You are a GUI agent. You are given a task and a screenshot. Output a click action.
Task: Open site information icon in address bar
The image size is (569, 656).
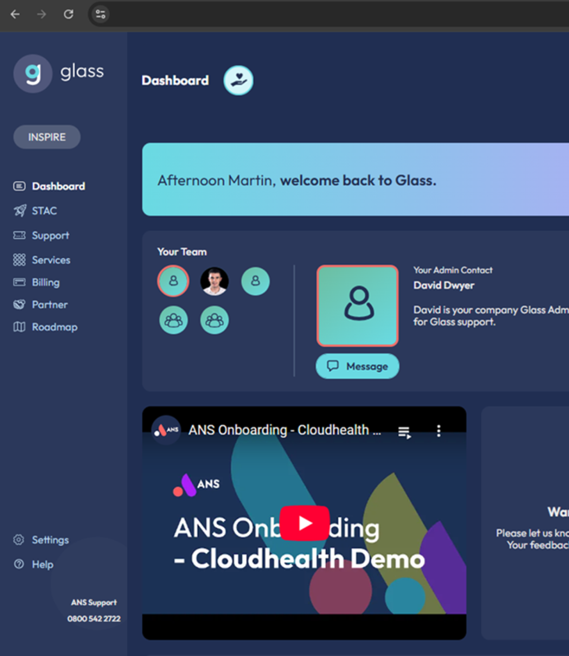click(x=100, y=14)
